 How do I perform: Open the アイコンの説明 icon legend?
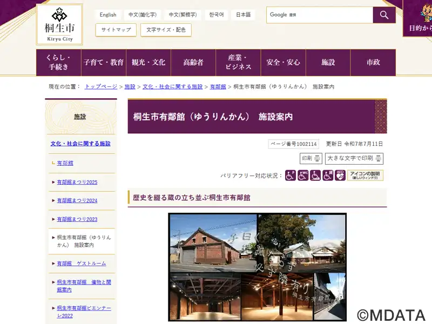pos(365,175)
